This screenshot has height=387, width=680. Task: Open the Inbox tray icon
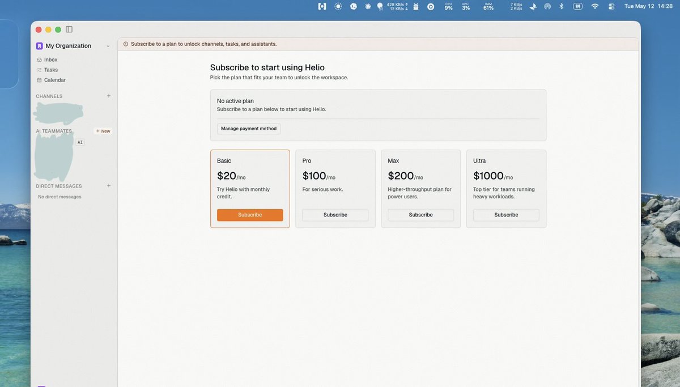point(39,59)
